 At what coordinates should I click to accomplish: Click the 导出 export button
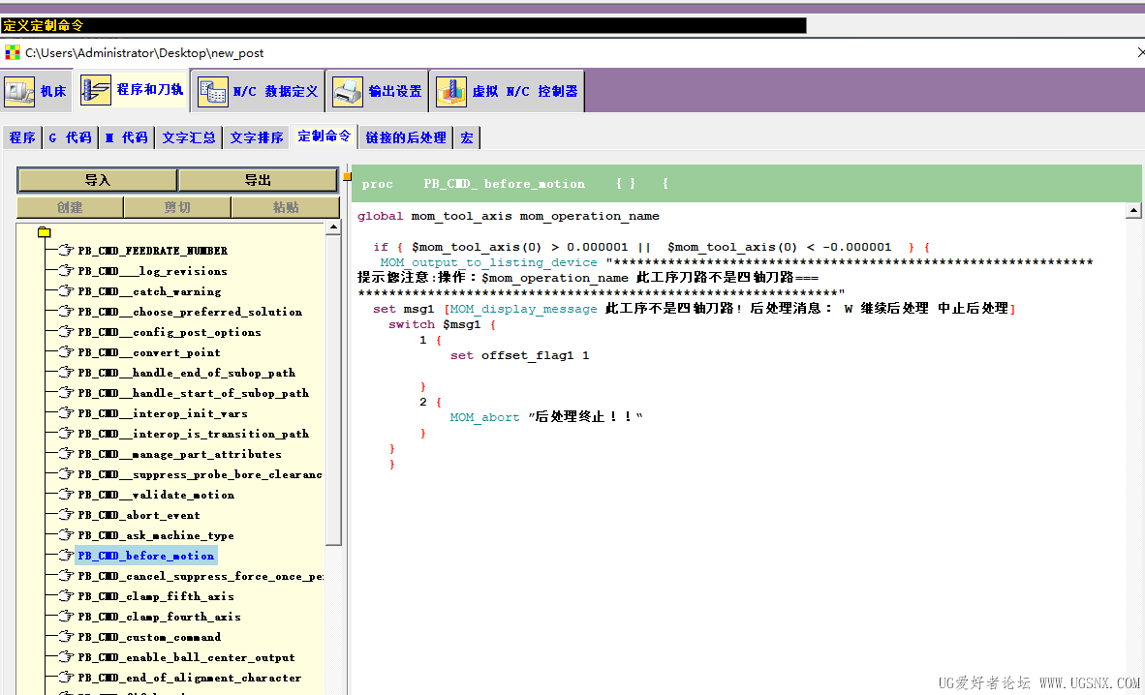258,180
